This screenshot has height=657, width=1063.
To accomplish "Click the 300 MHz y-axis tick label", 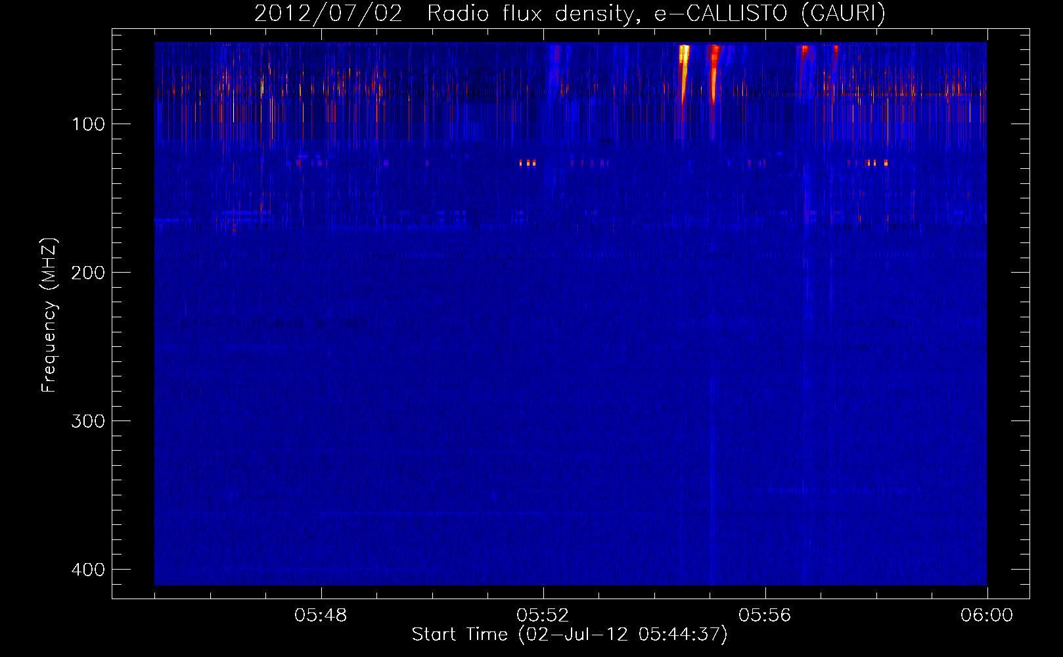I will (88, 421).
